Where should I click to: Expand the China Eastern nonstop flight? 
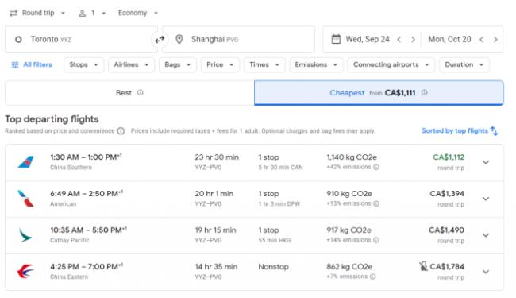pos(486,272)
